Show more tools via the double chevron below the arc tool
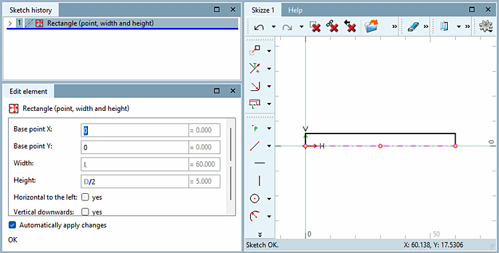This screenshot has width=499, height=253. [259, 234]
